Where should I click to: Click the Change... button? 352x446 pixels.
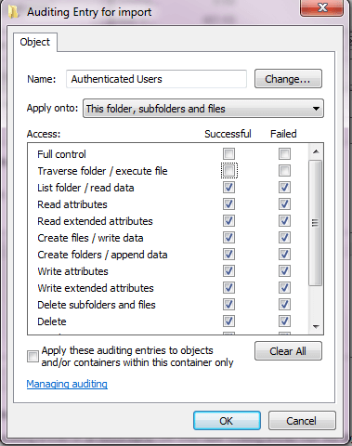288,79
